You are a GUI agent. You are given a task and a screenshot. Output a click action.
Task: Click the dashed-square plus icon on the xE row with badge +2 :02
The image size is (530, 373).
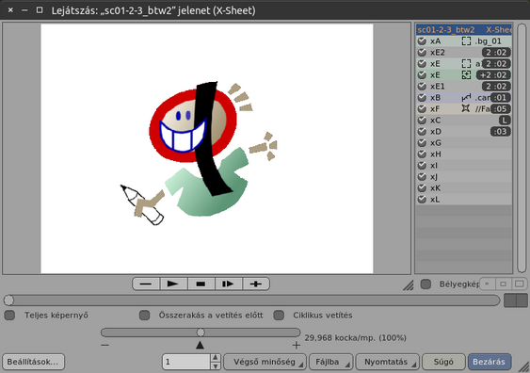(x=466, y=75)
